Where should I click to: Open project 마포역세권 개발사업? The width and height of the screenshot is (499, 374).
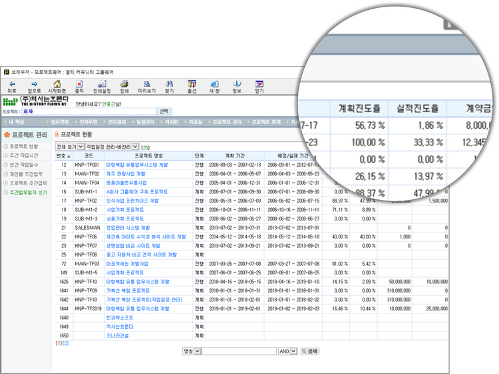click(127, 264)
